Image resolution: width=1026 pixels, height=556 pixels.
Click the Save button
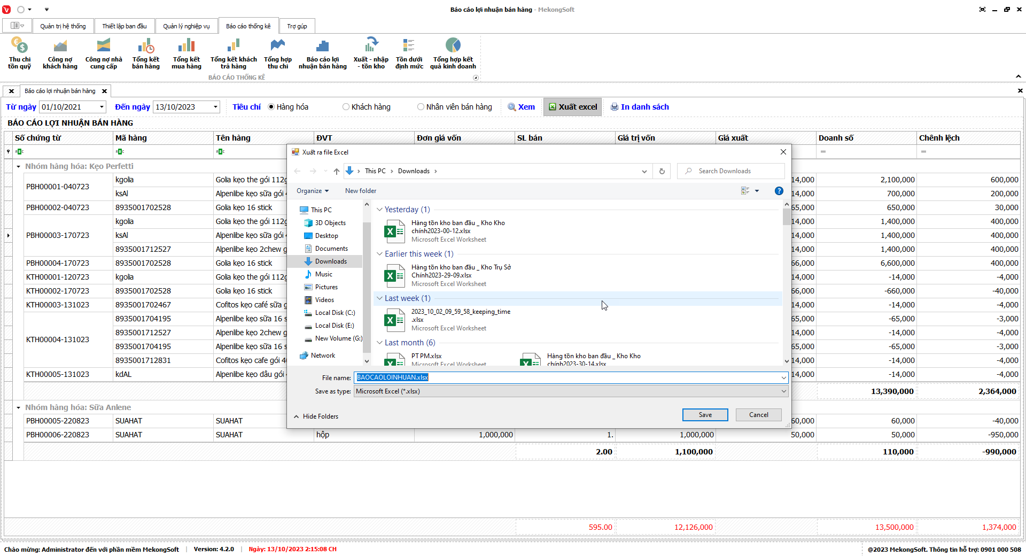(x=705, y=415)
